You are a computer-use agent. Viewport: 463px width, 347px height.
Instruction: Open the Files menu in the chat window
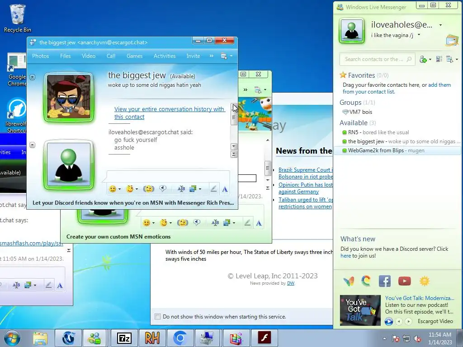coord(65,56)
